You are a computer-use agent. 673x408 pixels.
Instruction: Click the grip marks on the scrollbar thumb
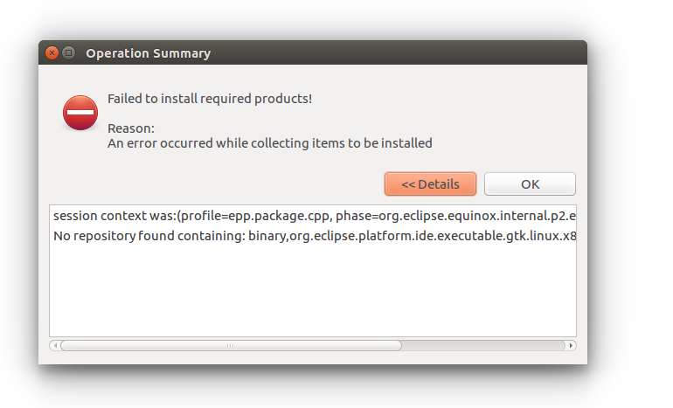(x=231, y=345)
